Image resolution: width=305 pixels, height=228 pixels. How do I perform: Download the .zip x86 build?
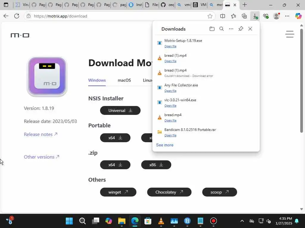pyautogui.click(x=156, y=165)
